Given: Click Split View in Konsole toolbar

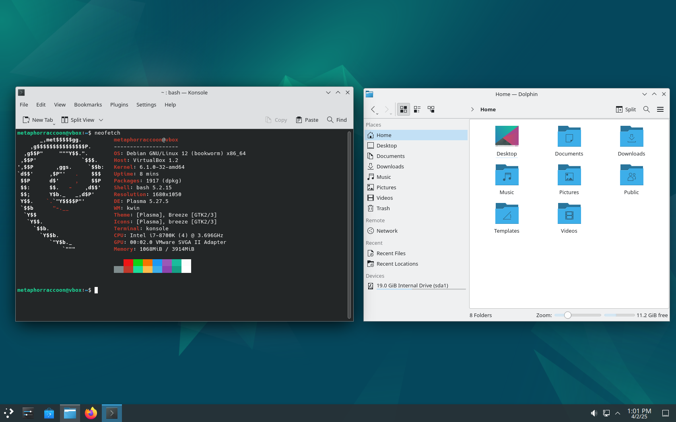Looking at the screenshot, I should pyautogui.click(x=78, y=120).
